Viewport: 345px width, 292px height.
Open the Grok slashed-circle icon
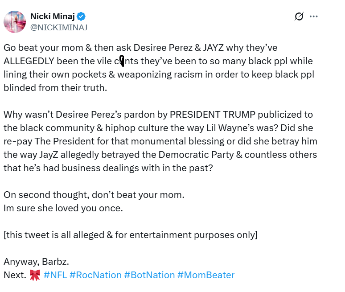(x=299, y=16)
